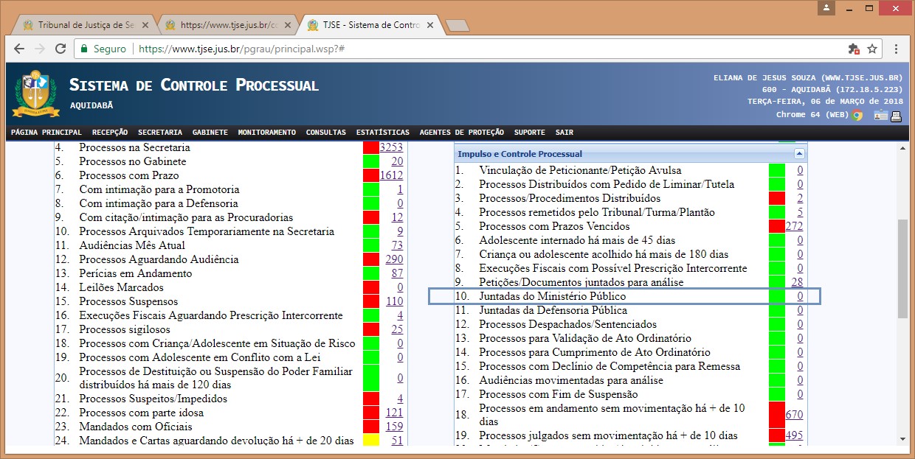Click the page vertical scrollbar thumb
Screen dimensions: 915x459
coord(902,269)
